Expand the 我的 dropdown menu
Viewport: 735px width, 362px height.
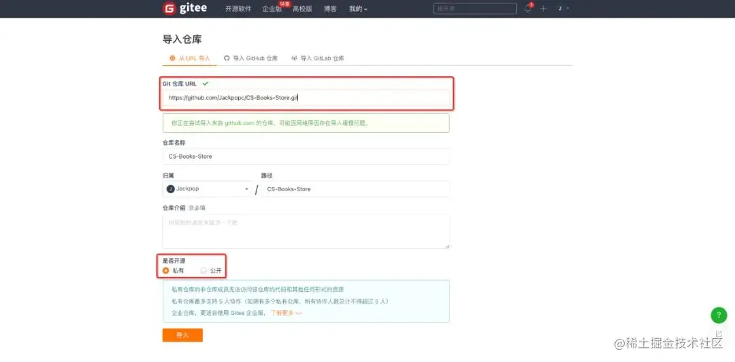pos(358,9)
